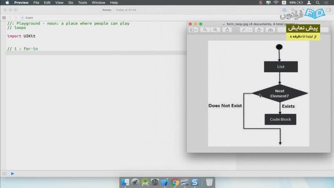Open the Tools menu

(82, 3)
